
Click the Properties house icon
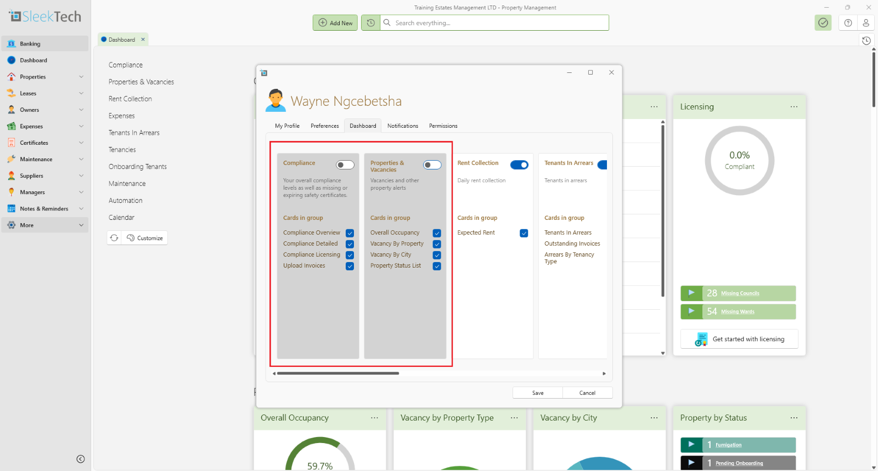click(12, 77)
